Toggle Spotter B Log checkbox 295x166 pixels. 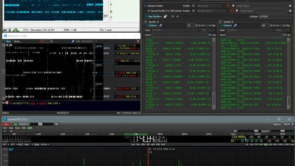tap(284, 35)
